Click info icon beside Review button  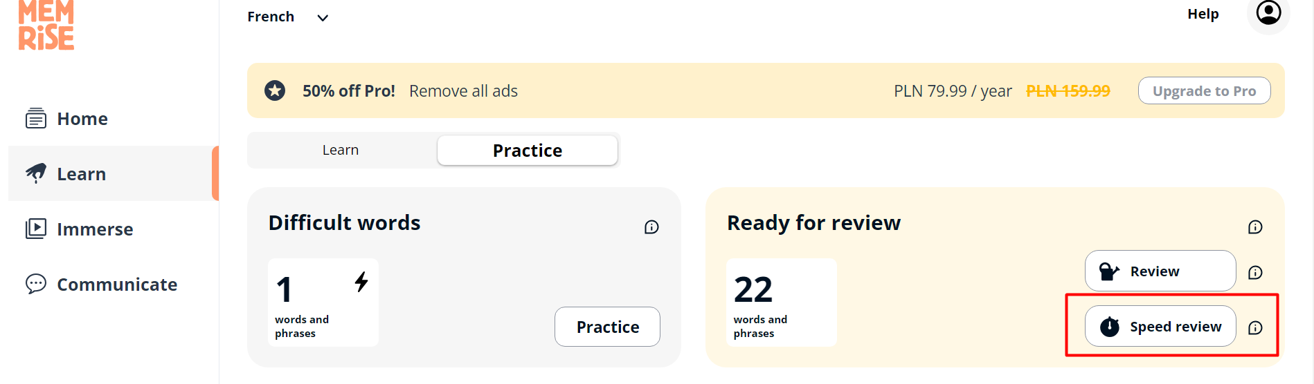(1255, 273)
